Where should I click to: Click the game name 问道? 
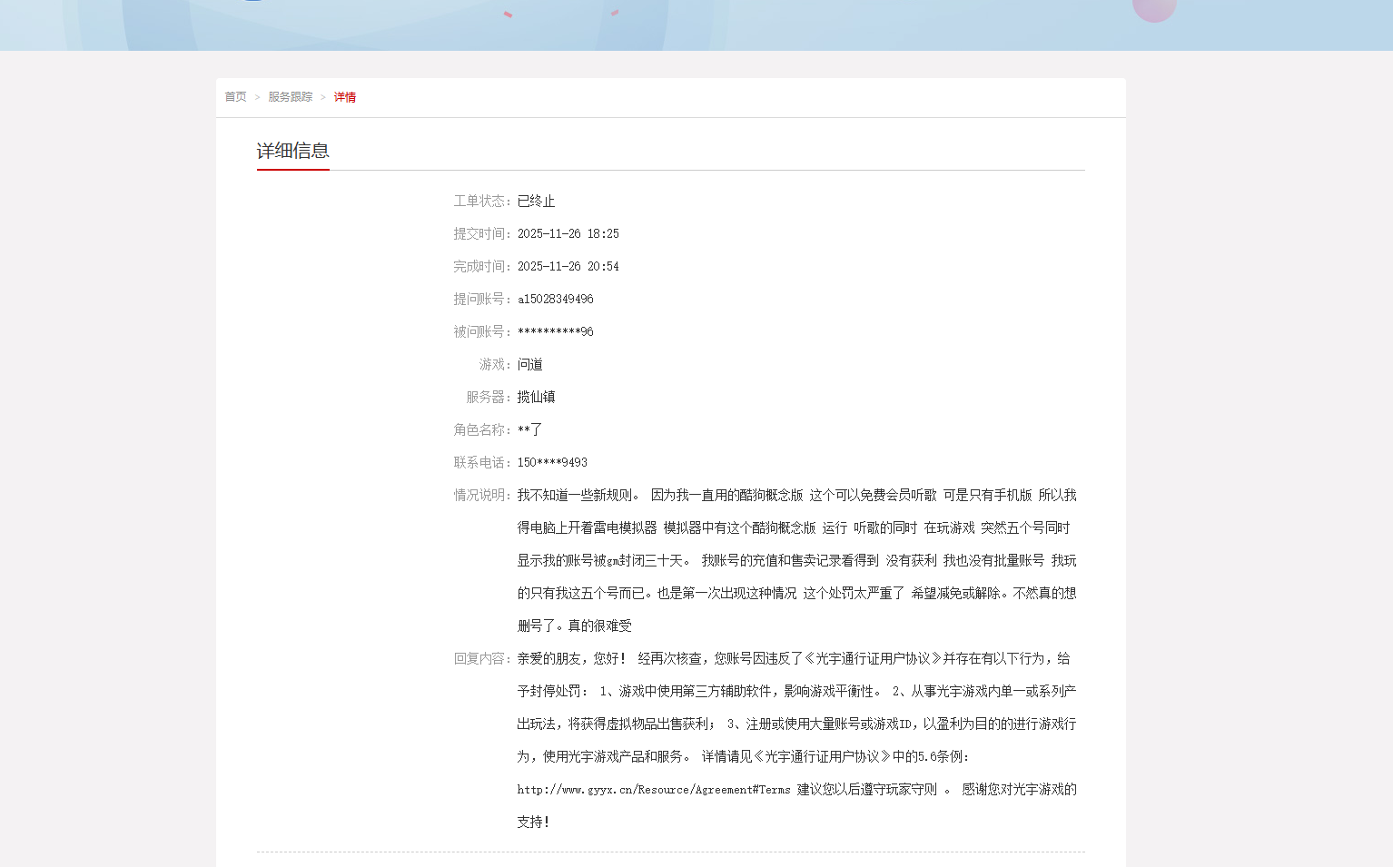529,365
